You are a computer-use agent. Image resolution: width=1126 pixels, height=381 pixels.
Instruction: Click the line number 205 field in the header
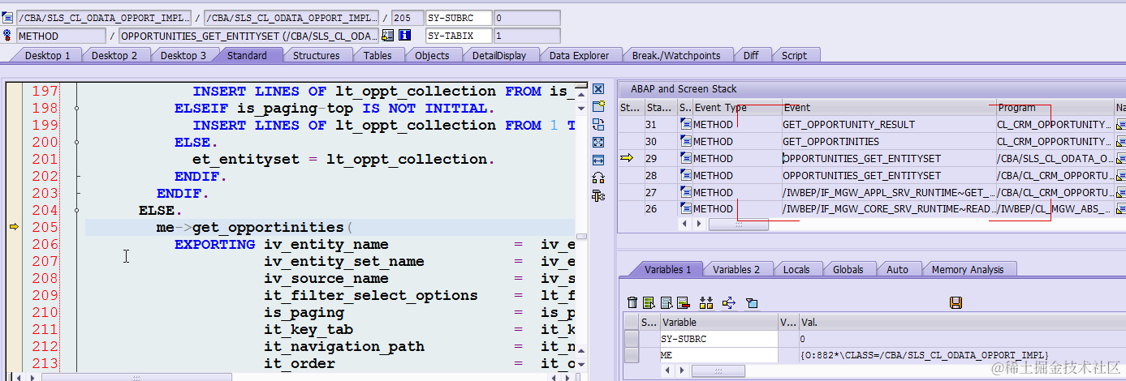pyautogui.click(x=407, y=18)
